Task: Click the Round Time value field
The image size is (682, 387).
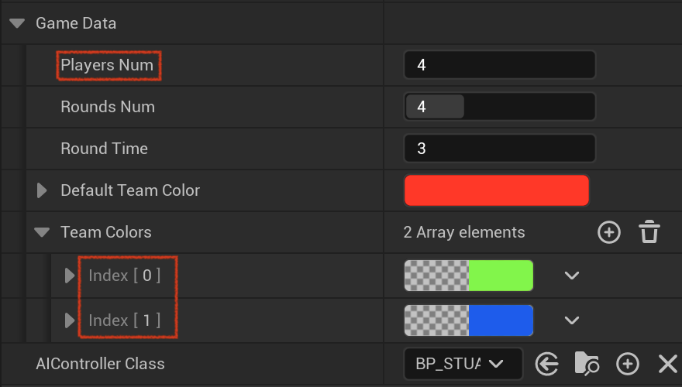Action: pyautogui.click(x=499, y=148)
